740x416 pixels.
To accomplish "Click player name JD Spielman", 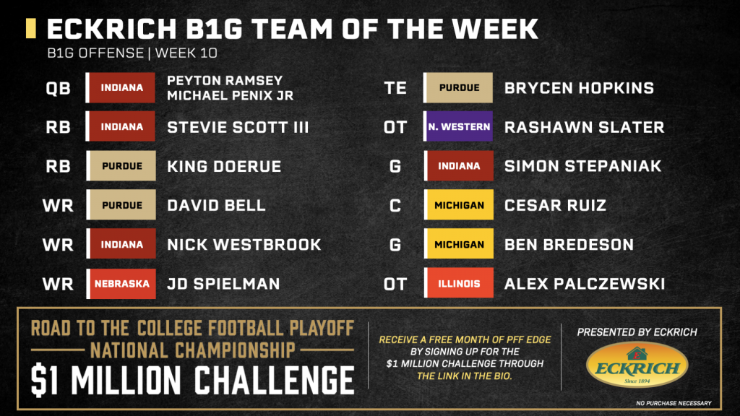I will click(223, 284).
